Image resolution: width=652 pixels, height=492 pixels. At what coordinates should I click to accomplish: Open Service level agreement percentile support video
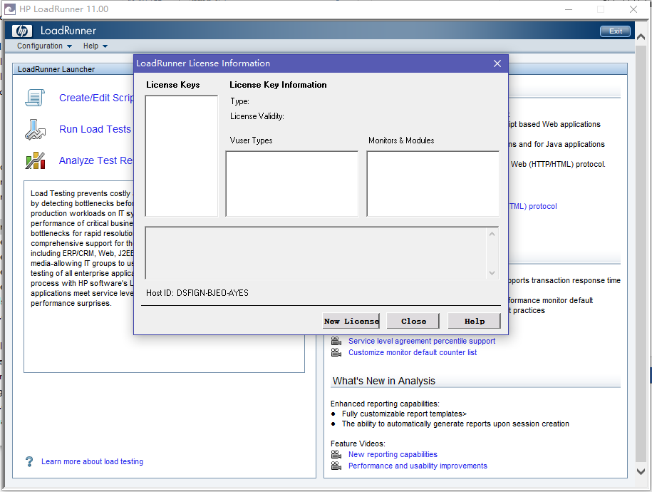(422, 341)
